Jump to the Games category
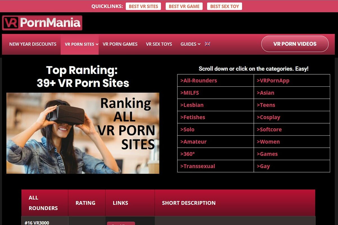Screen dimensions: 338x225 pyautogui.click(x=267, y=154)
